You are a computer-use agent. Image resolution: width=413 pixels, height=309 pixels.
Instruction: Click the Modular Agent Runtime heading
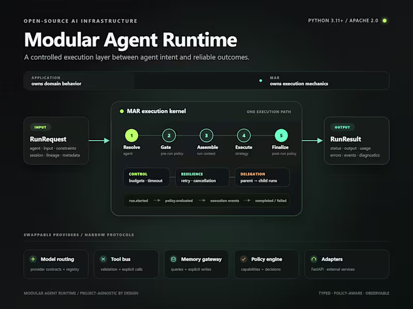(131, 40)
